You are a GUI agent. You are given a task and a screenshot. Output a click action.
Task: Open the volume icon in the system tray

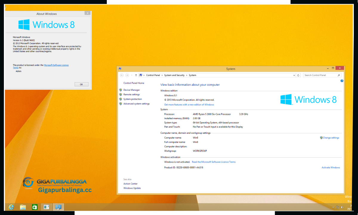pyautogui.click(x=343, y=207)
